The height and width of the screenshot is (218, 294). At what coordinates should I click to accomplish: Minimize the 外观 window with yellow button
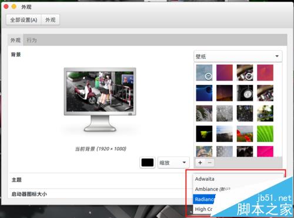[14, 6]
